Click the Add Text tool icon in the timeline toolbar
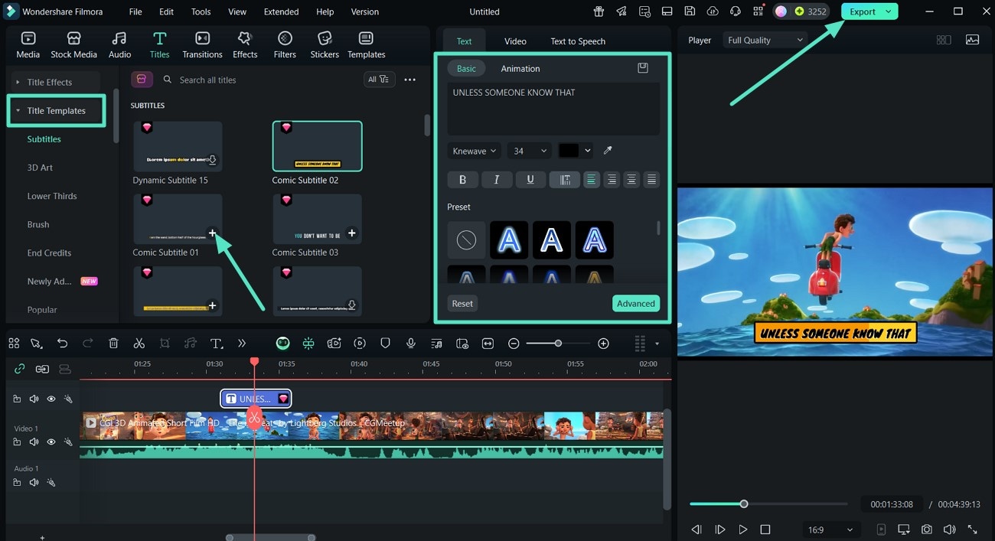 pyautogui.click(x=217, y=344)
